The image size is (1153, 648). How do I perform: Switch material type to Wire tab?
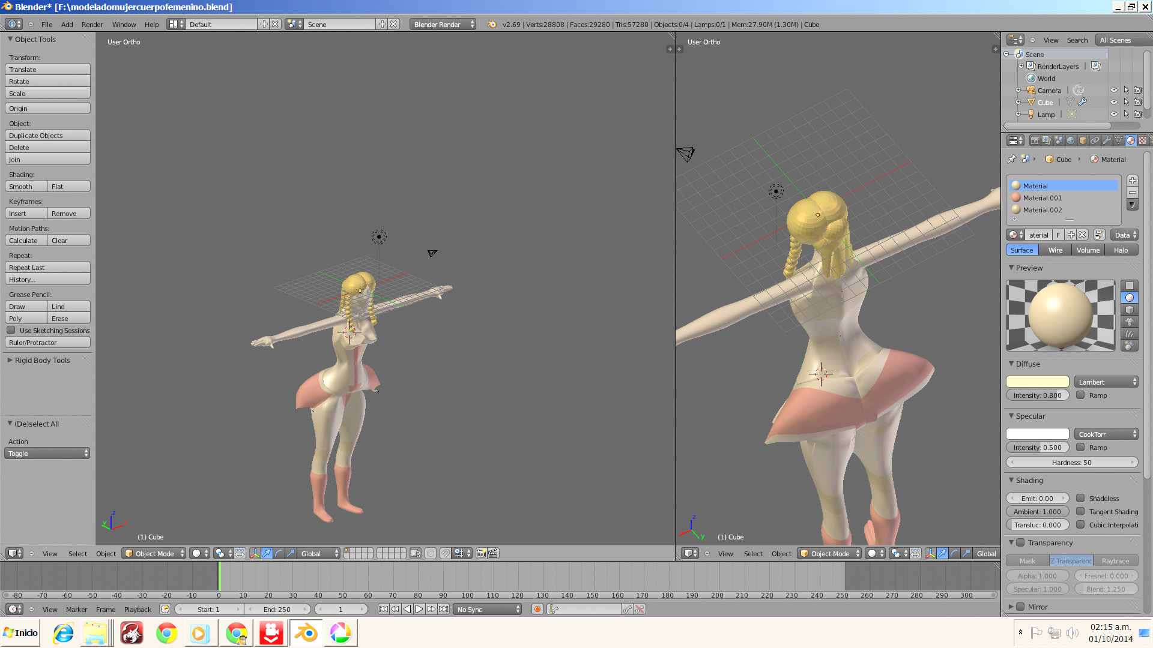[1055, 250]
